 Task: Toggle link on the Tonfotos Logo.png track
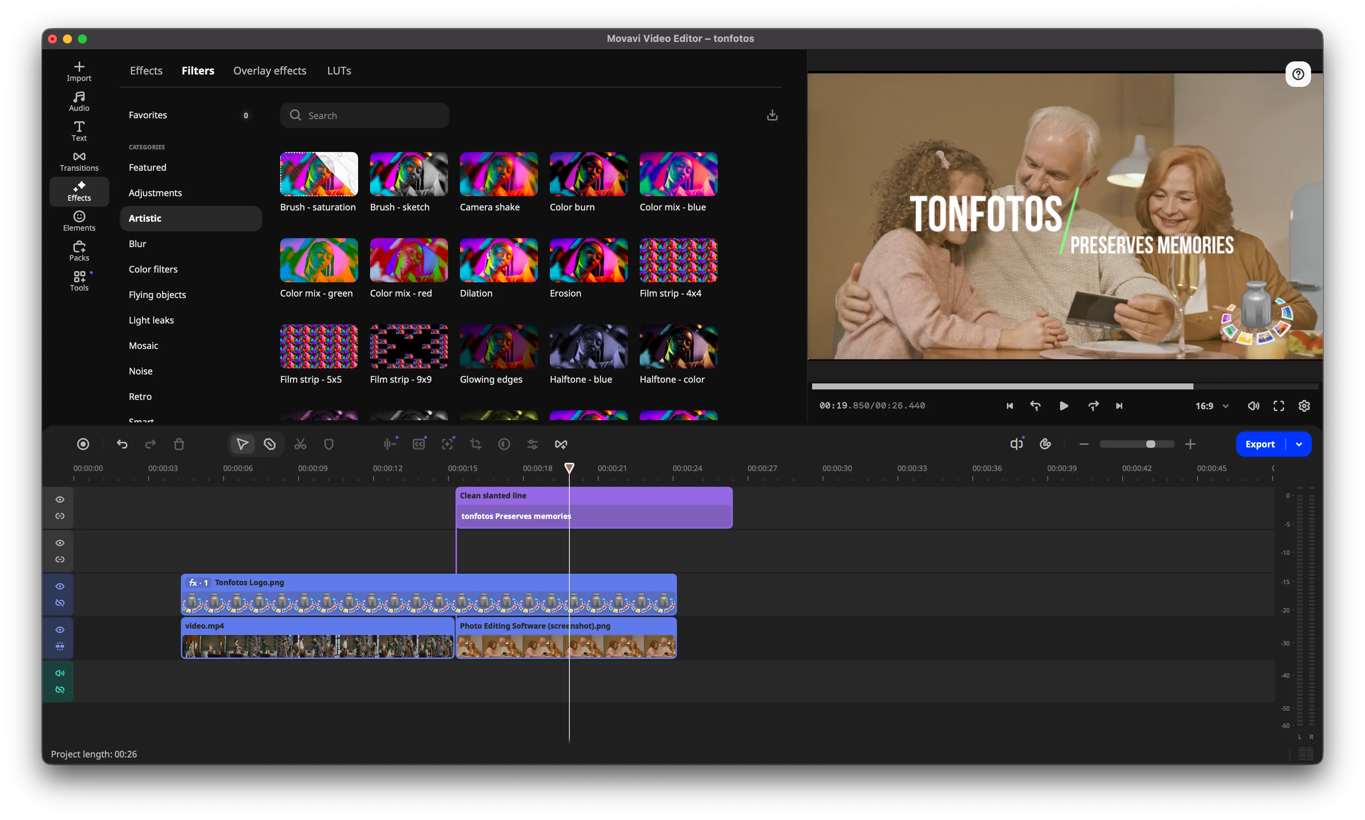(60, 603)
